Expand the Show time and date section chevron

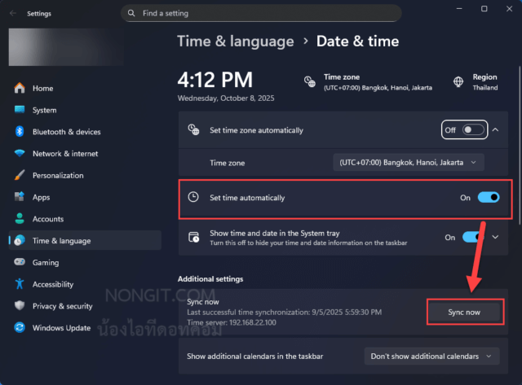pyautogui.click(x=495, y=237)
